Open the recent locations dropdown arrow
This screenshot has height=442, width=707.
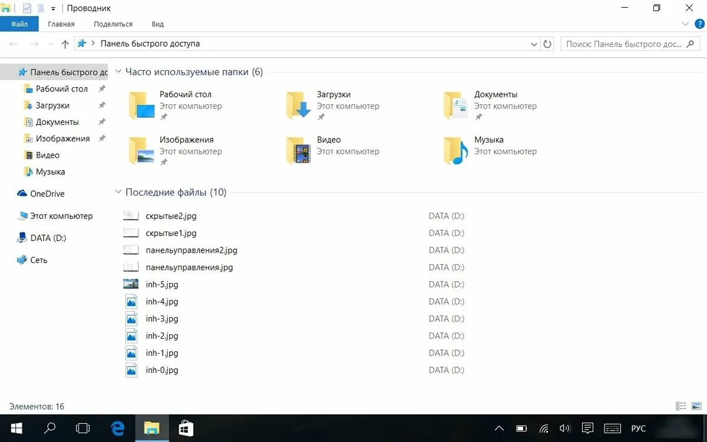50,44
